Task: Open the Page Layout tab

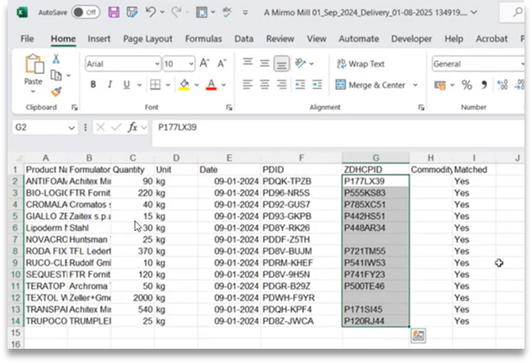Action: pos(147,39)
